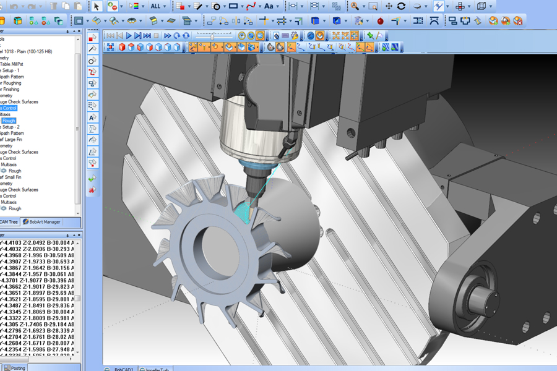Open the zoom tool dropdown arrow
Viewport: 557px width, 371px height.
pyautogui.click(x=363, y=6)
